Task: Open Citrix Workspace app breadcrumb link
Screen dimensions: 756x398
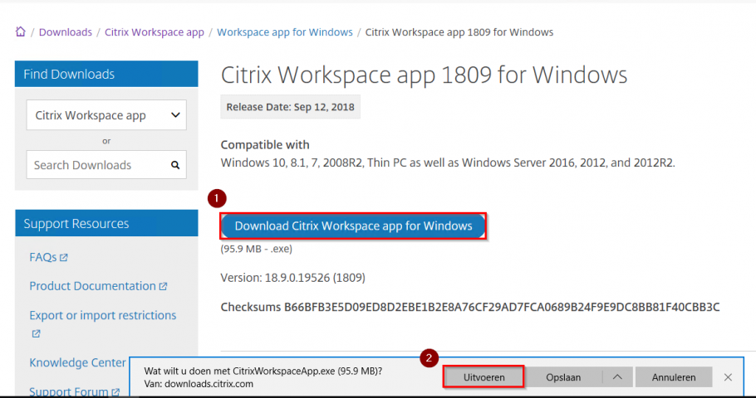Action: 155,32
